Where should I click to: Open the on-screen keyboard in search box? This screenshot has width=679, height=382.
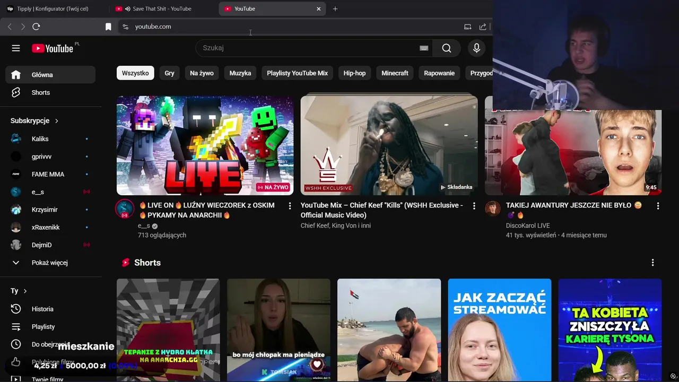(x=424, y=48)
